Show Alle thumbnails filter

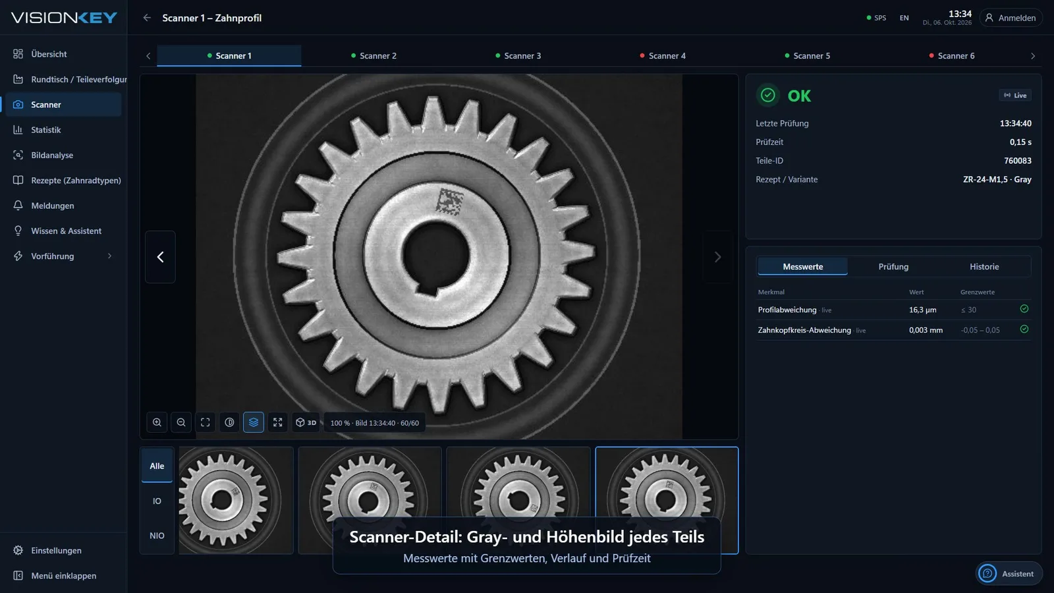tap(157, 466)
